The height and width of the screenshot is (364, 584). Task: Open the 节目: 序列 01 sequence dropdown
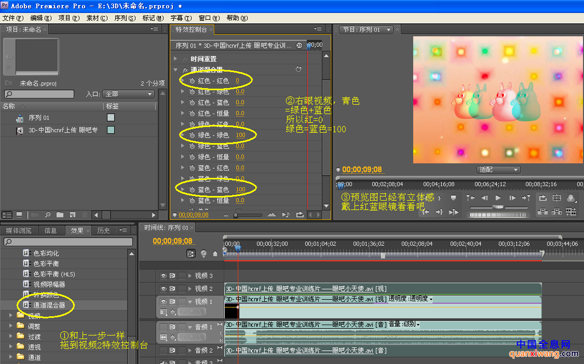click(366, 30)
